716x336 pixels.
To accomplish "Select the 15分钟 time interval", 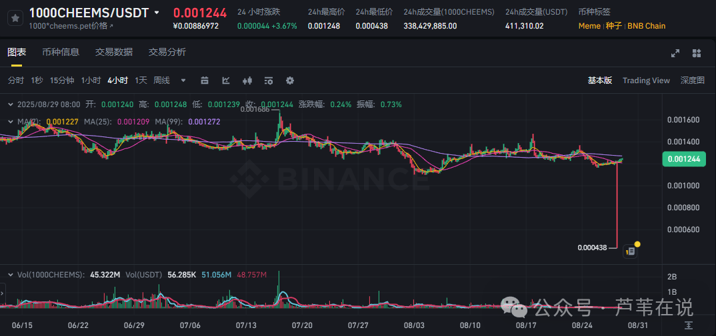I will coord(62,81).
